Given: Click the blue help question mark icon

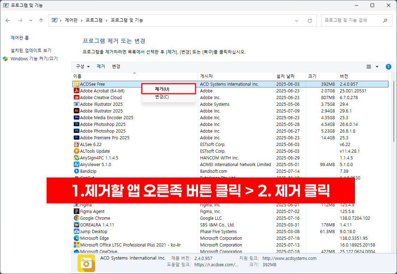Looking at the screenshot, I should click(x=388, y=67).
